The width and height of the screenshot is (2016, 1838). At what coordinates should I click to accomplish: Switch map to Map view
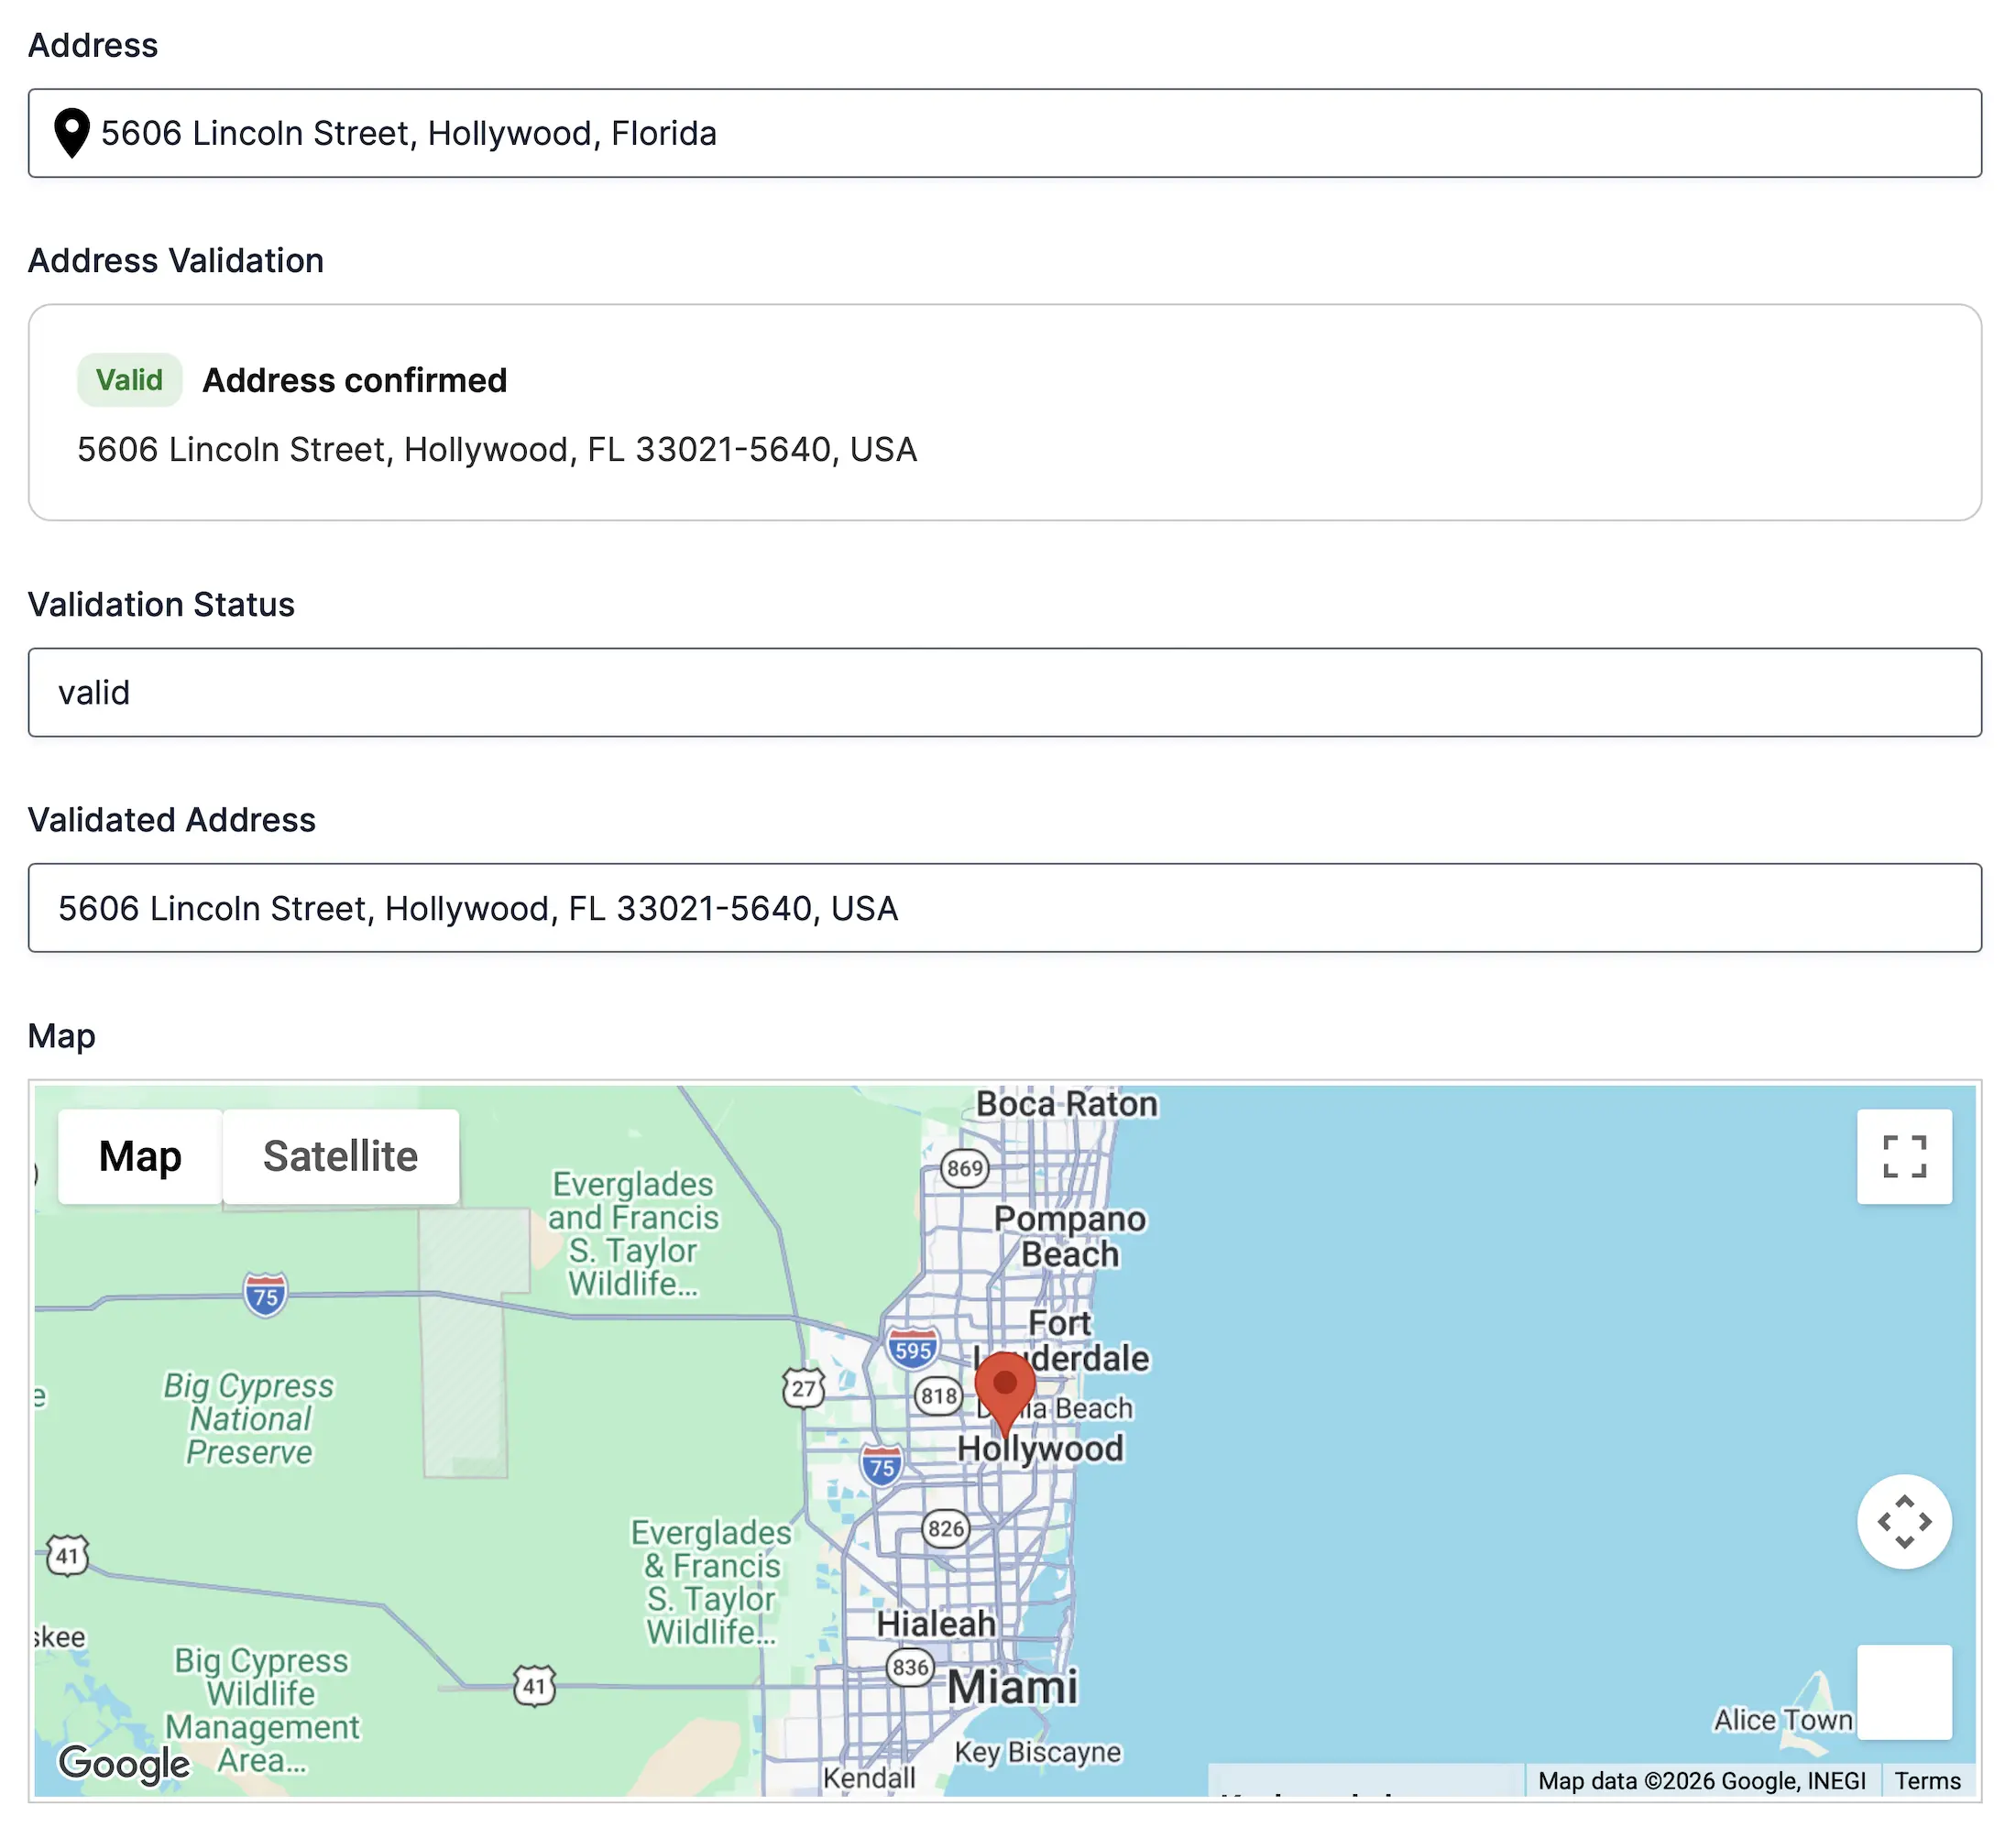coord(140,1156)
